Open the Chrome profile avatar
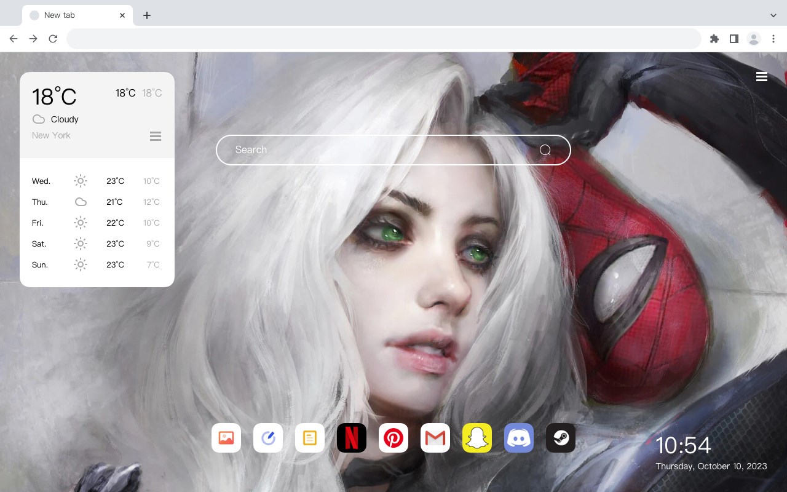The height and width of the screenshot is (492, 787). tap(754, 39)
